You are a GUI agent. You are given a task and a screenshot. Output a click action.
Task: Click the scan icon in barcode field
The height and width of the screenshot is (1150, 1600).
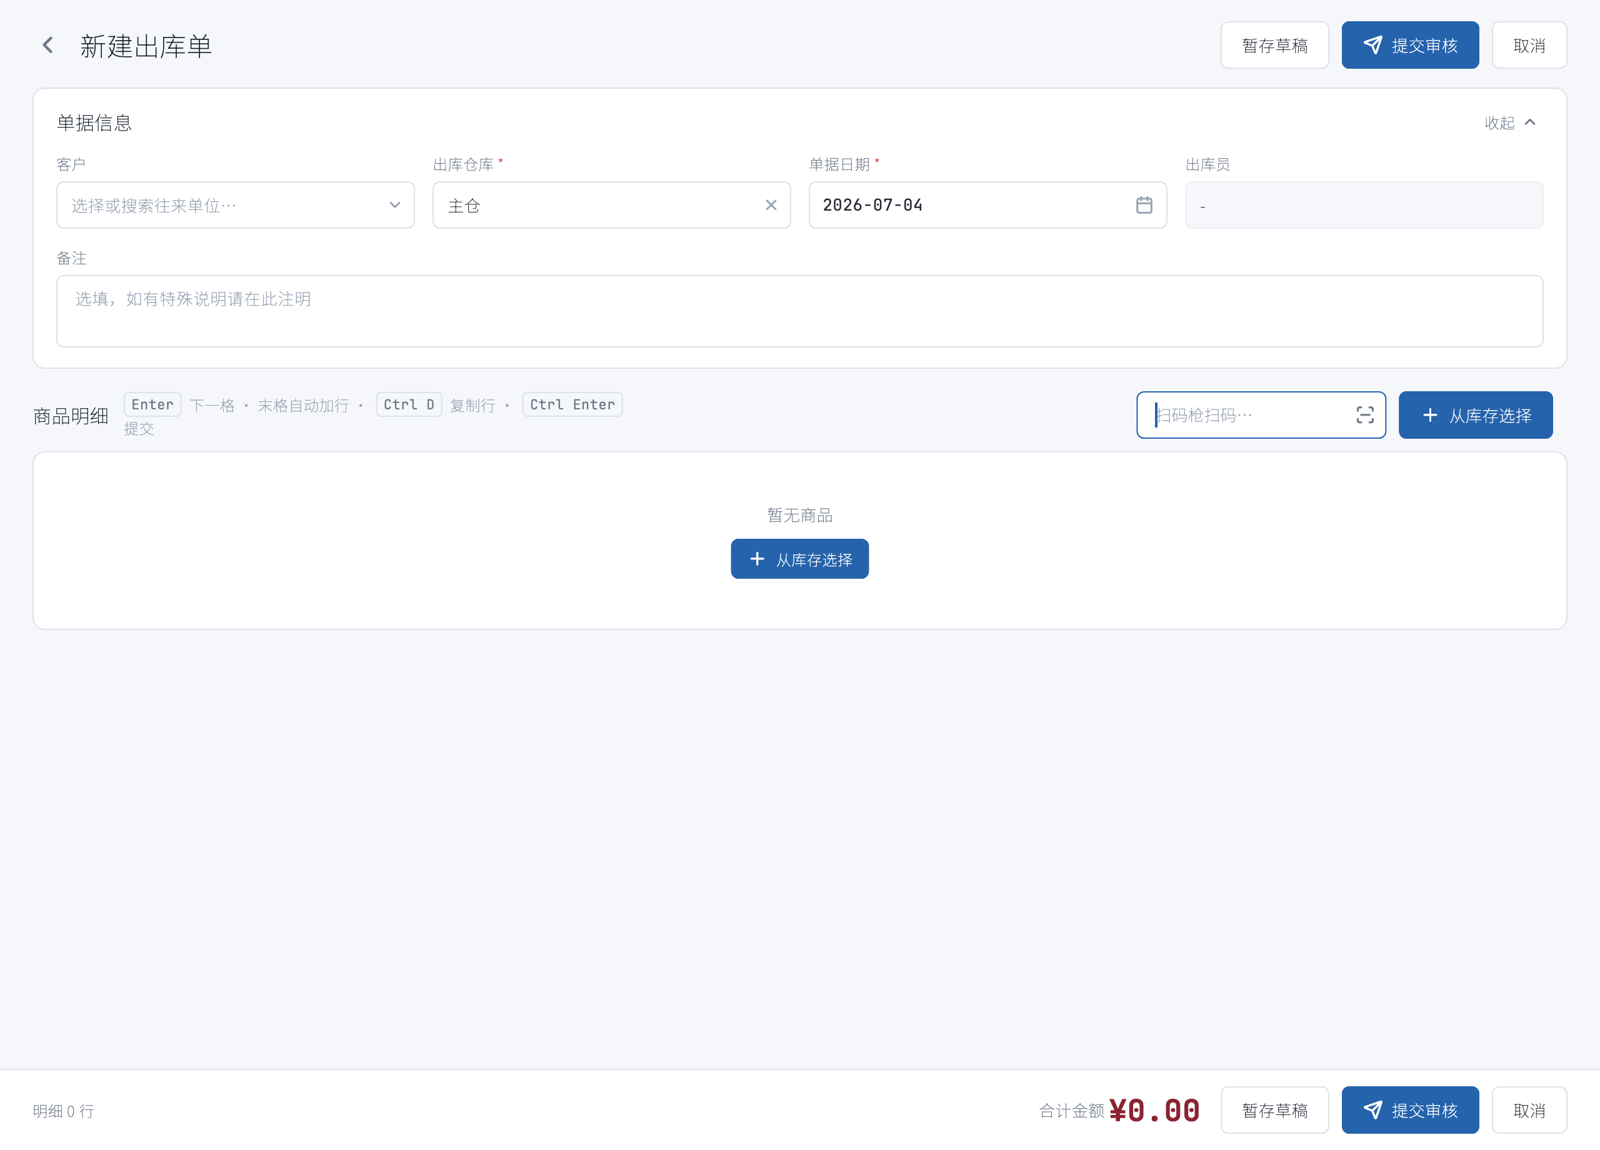[x=1364, y=415]
